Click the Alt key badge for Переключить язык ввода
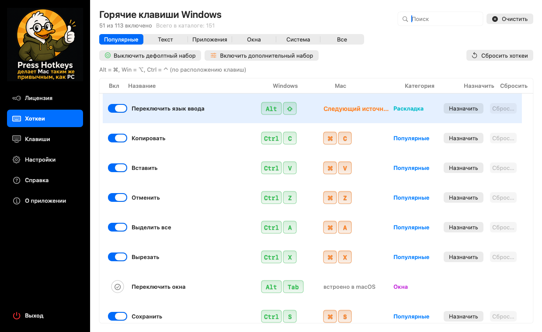The width and height of the screenshot is (542, 332). (x=271, y=108)
